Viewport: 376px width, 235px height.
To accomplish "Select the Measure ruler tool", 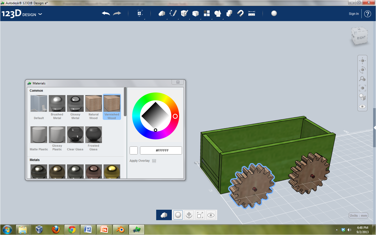I will (252, 13).
